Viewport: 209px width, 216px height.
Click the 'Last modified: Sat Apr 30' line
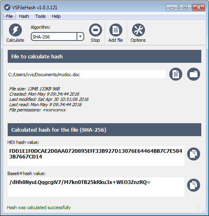coord(49,99)
